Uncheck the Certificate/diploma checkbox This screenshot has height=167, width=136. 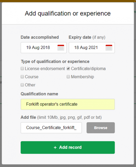[68, 68]
